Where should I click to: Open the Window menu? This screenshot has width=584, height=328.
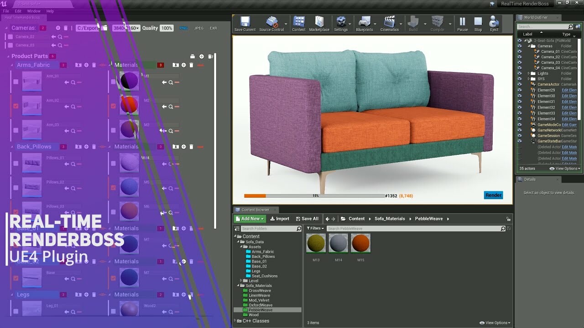point(34,11)
